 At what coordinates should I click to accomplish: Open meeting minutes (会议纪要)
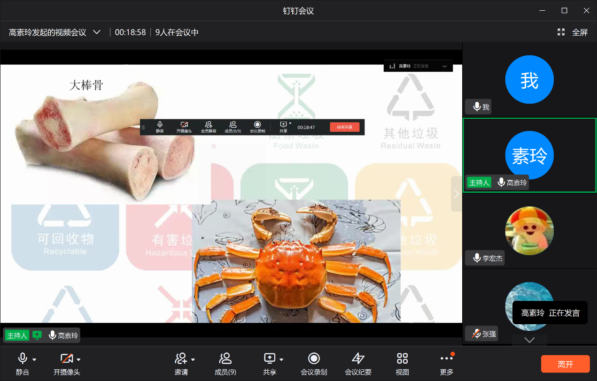(x=358, y=359)
